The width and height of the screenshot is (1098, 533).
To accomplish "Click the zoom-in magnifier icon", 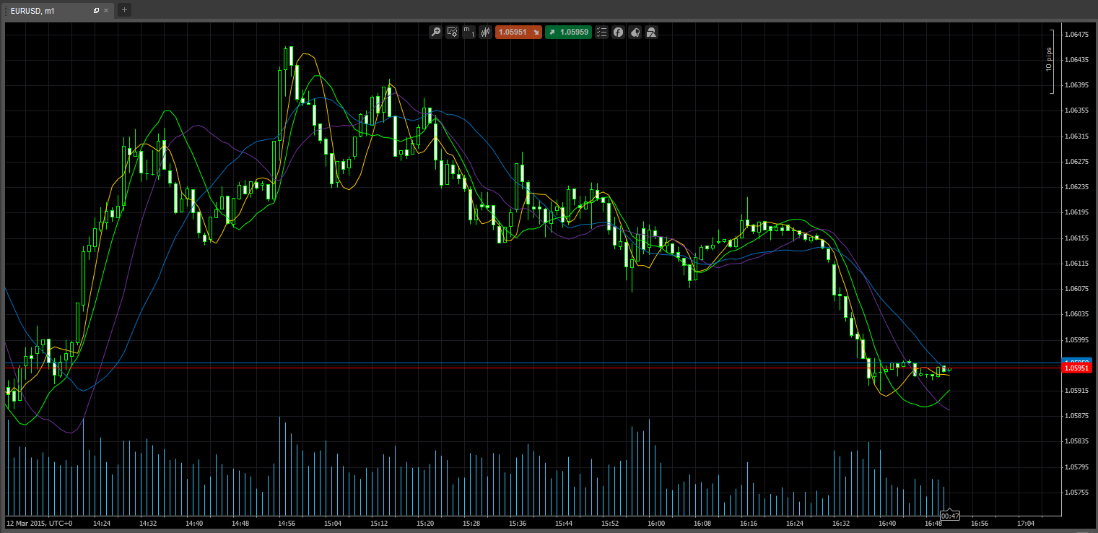I will pos(435,32).
